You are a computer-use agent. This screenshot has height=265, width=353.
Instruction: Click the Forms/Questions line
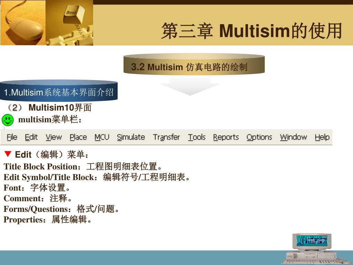coord(61,209)
